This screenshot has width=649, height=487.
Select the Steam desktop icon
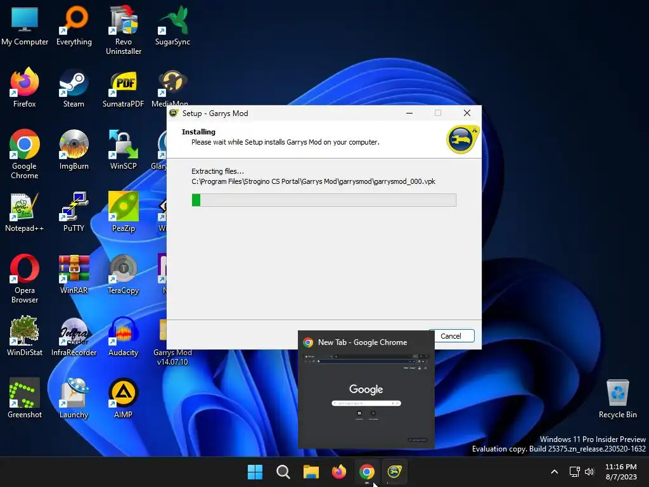(x=74, y=88)
